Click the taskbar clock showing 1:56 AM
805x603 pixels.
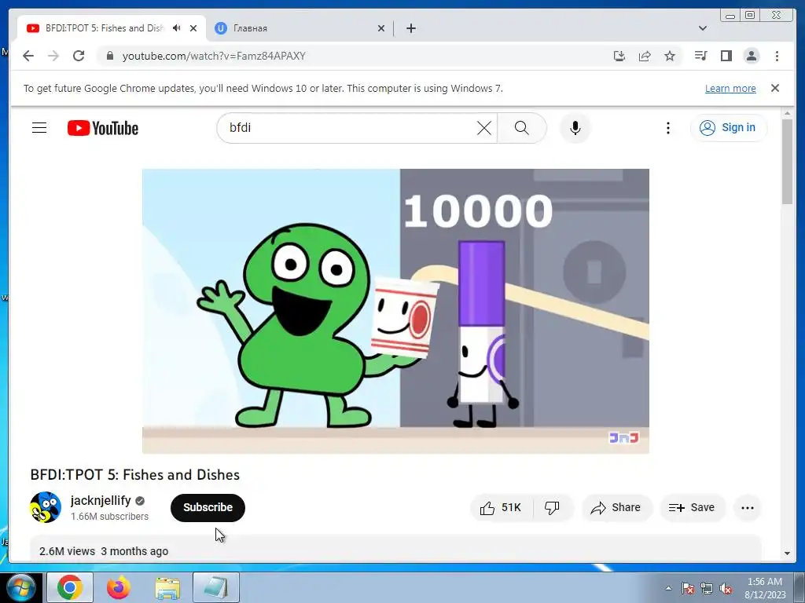(x=765, y=588)
